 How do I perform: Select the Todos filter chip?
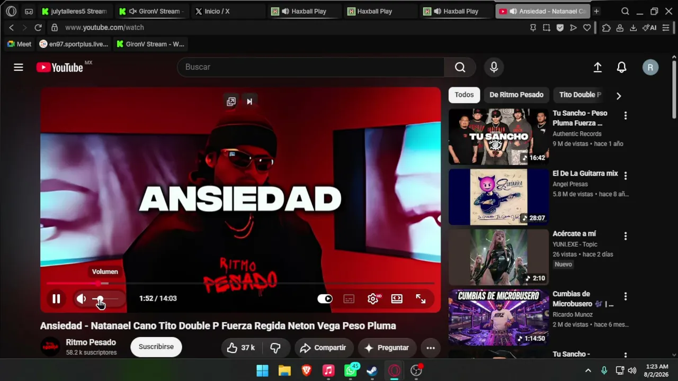point(464,95)
